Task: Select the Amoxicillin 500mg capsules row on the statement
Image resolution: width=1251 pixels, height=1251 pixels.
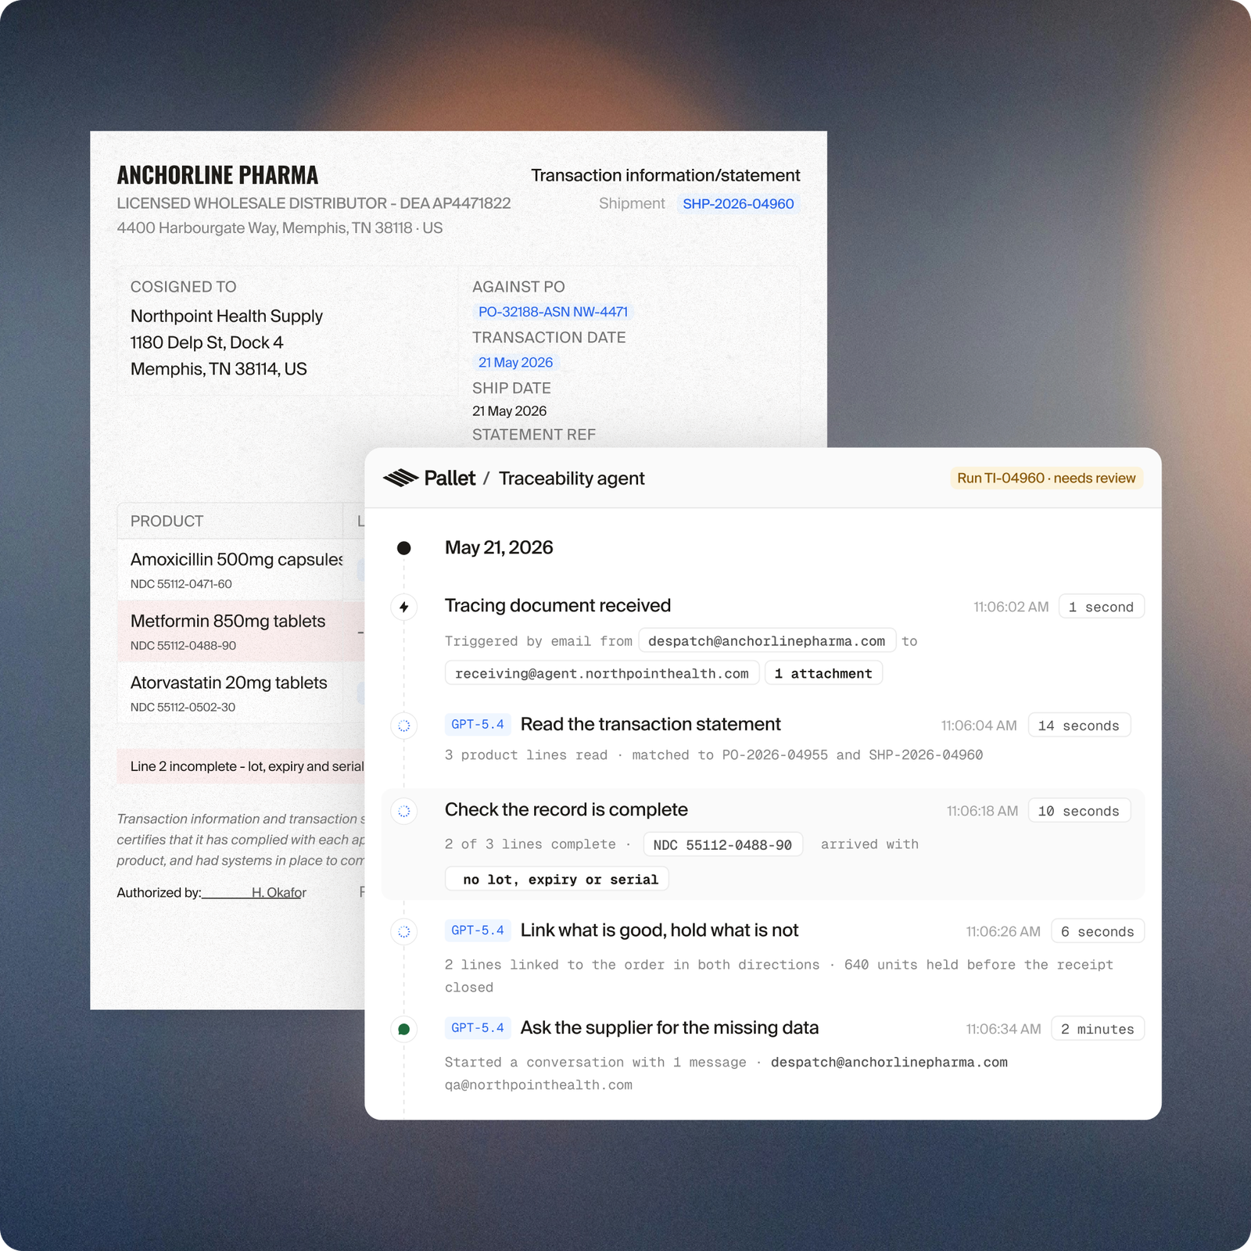Action: pos(241,570)
